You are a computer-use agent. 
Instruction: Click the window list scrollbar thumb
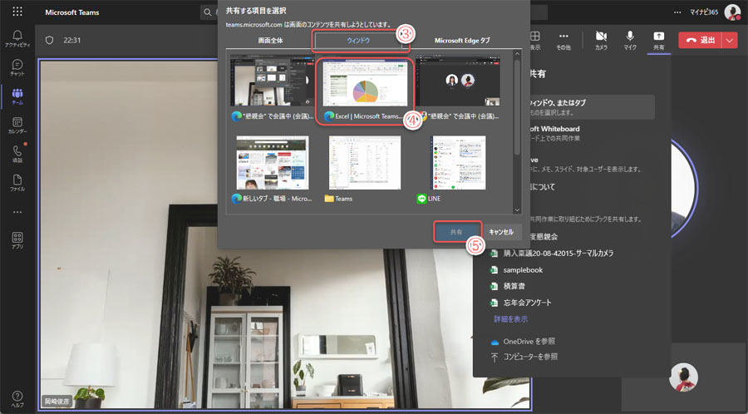[517, 106]
